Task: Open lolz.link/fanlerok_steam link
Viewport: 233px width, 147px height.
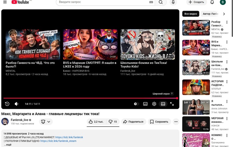Action: click(58, 141)
